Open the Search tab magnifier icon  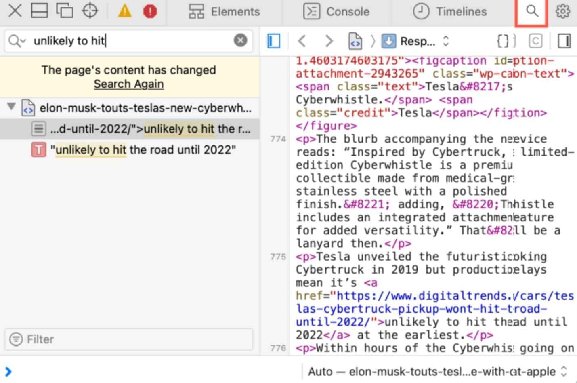pos(532,11)
